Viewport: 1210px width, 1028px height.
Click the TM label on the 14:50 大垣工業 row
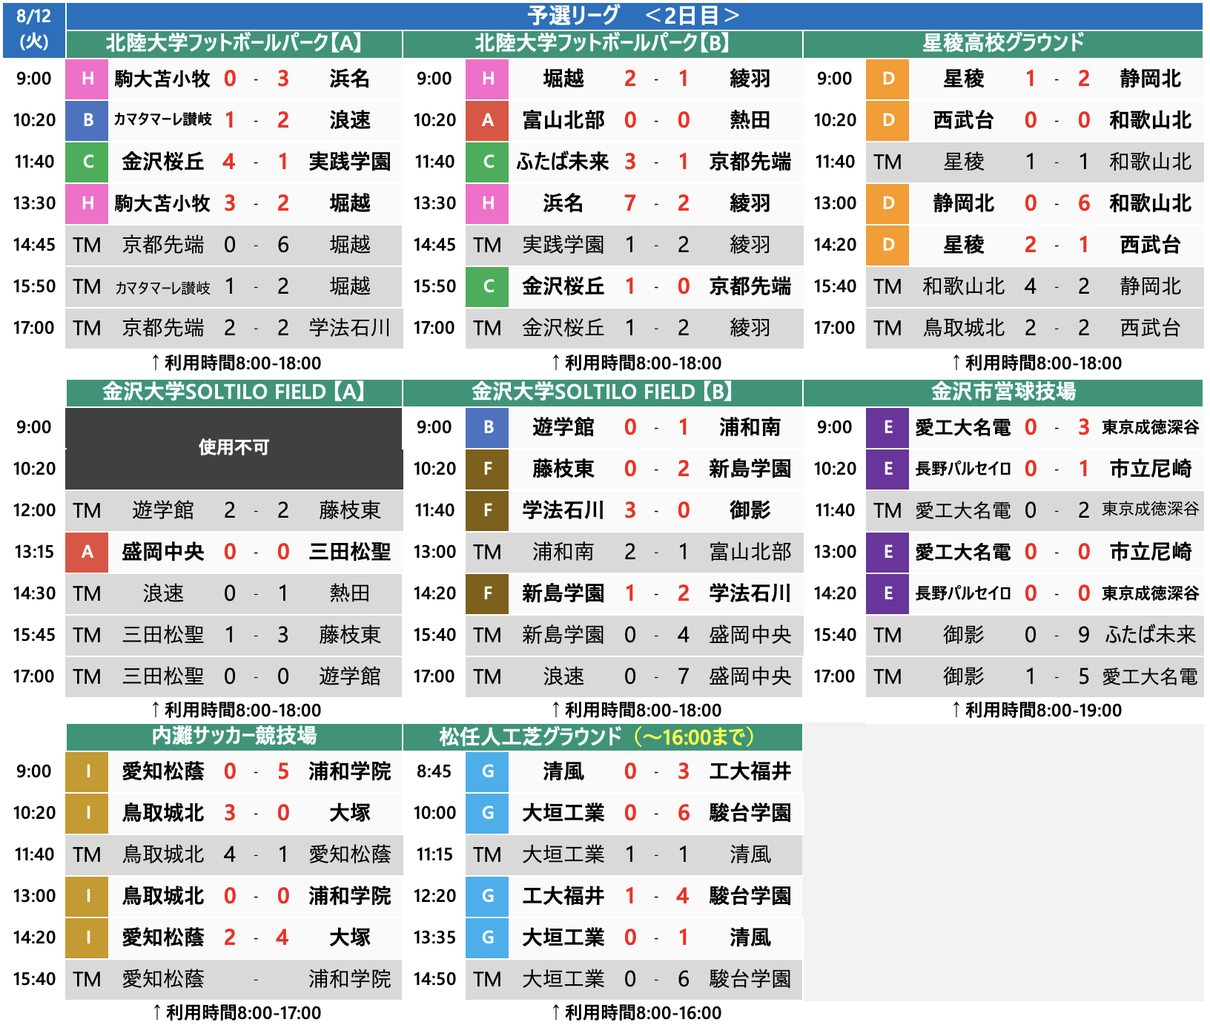487,979
